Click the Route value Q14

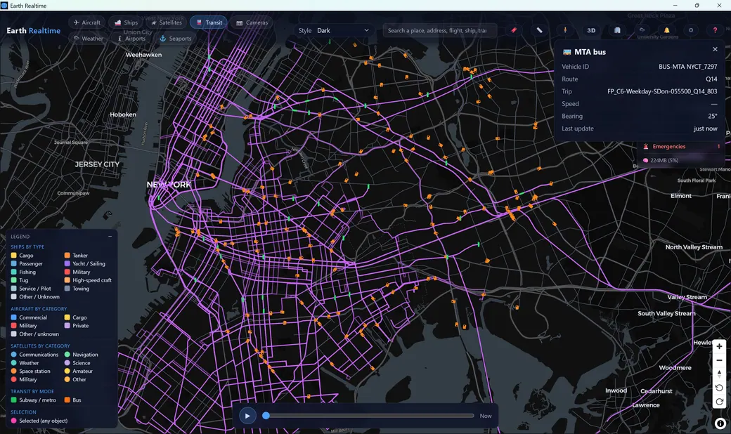[711, 79]
